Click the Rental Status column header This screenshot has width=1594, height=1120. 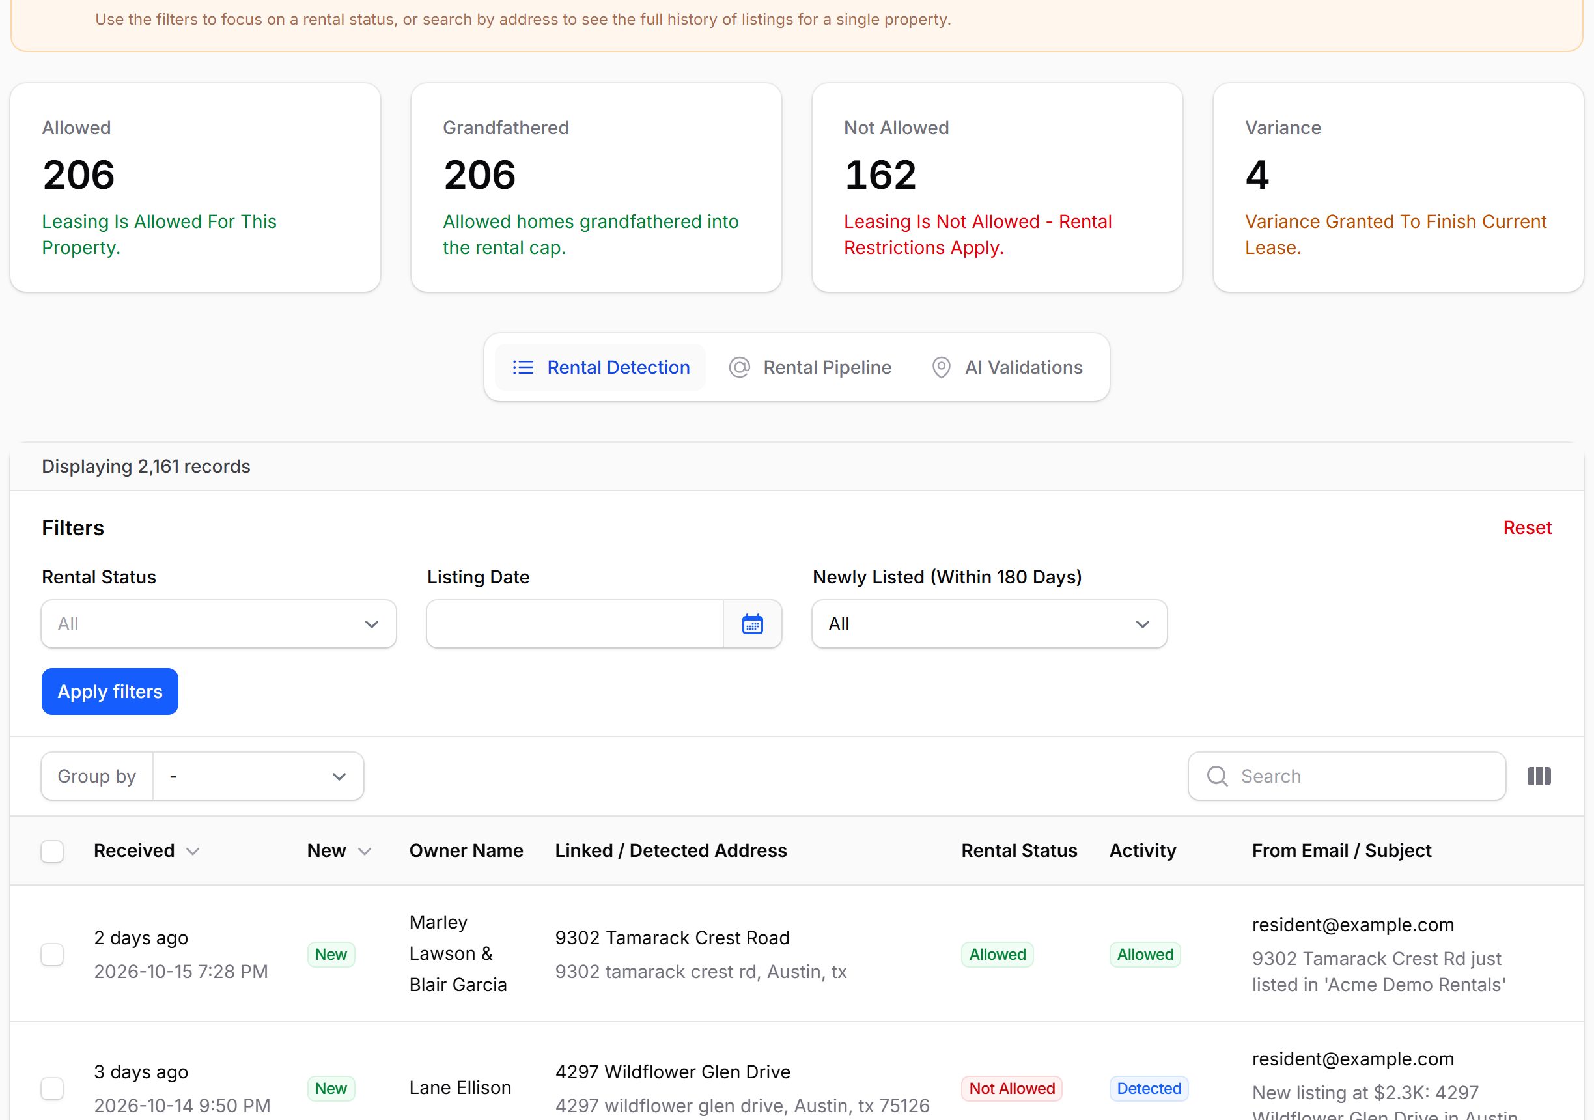1019,851
